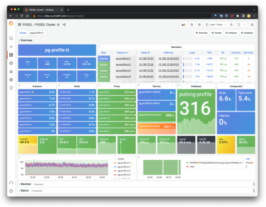Click the create plus icon in sidebar
Screen dimensions: 266x207
11,46
